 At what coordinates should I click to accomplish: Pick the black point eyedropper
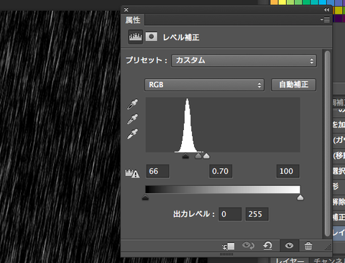tap(132, 104)
